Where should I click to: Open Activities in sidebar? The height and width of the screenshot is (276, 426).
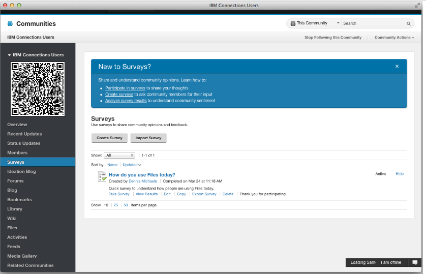[x=17, y=237]
